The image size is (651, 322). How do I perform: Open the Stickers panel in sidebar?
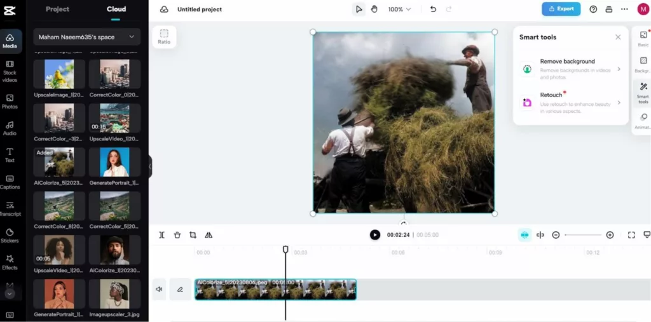pyautogui.click(x=10, y=235)
